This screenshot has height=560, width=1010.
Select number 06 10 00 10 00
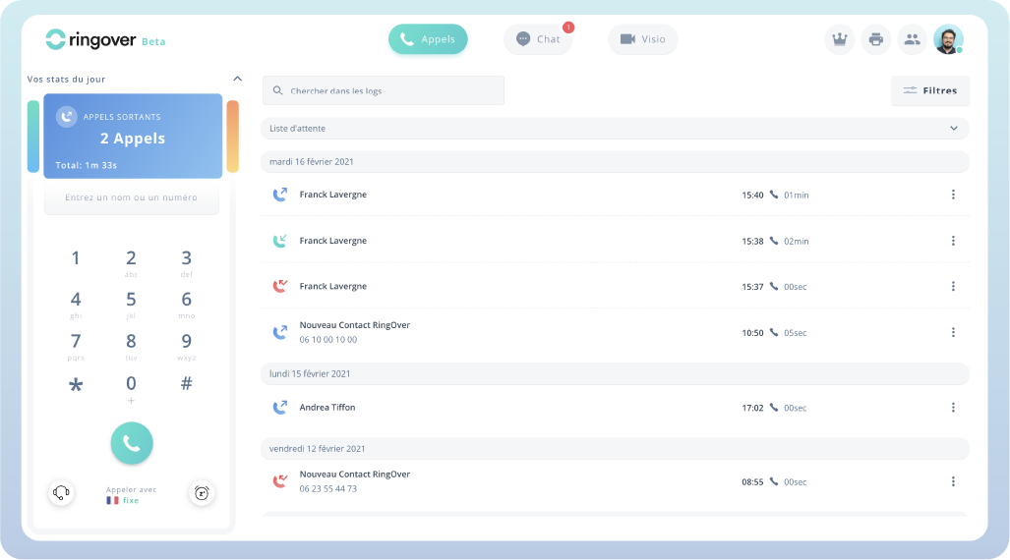[x=327, y=340]
